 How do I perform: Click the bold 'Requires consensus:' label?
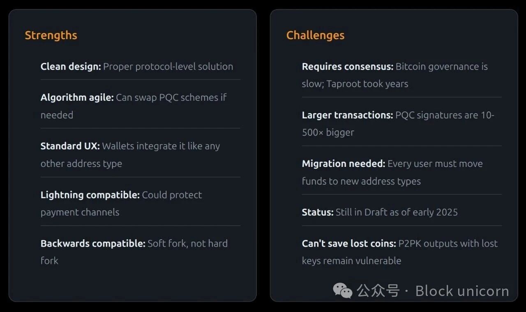348,67
